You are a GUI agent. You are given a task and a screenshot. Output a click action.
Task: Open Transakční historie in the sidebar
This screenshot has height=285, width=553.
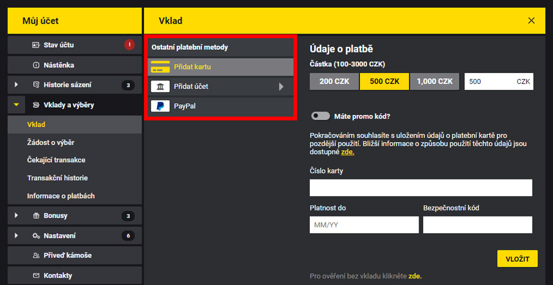tap(58, 178)
